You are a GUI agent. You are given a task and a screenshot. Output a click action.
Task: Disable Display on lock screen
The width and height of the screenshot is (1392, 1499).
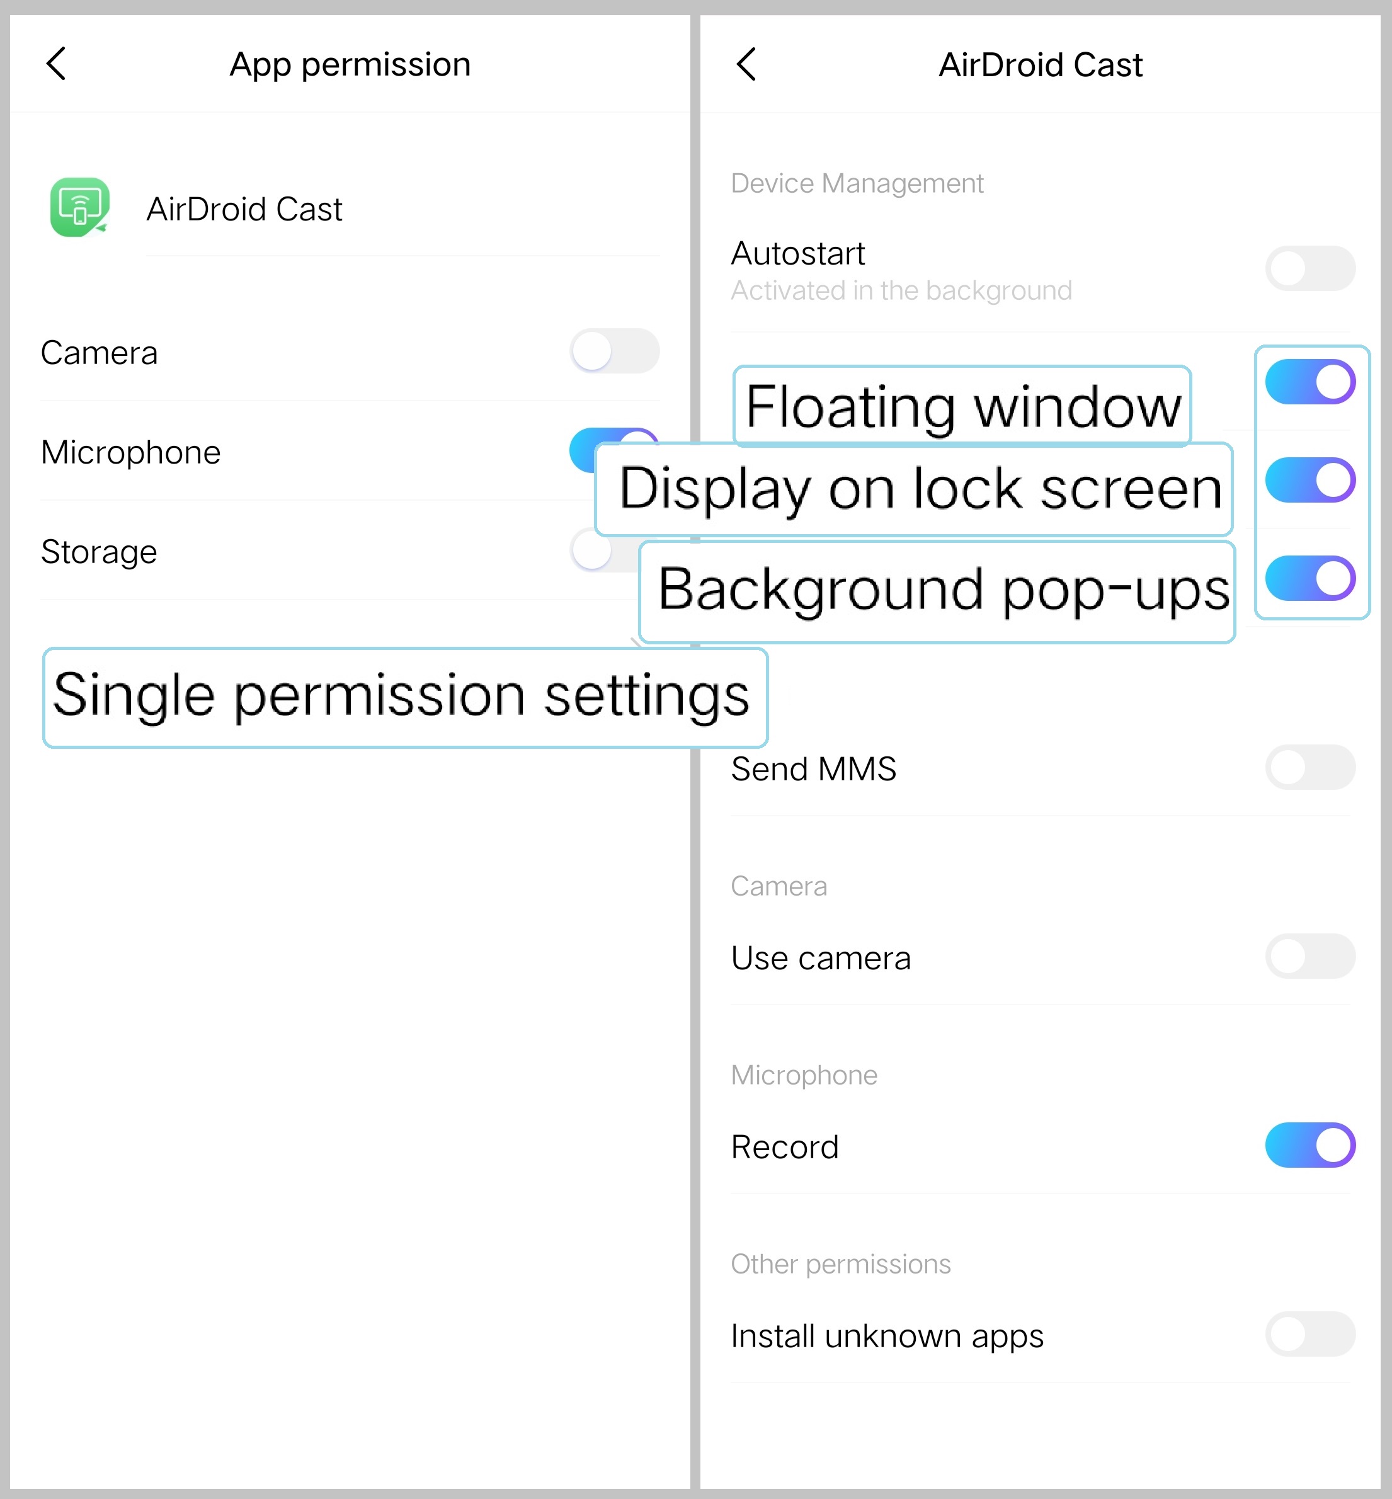coord(1311,480)
